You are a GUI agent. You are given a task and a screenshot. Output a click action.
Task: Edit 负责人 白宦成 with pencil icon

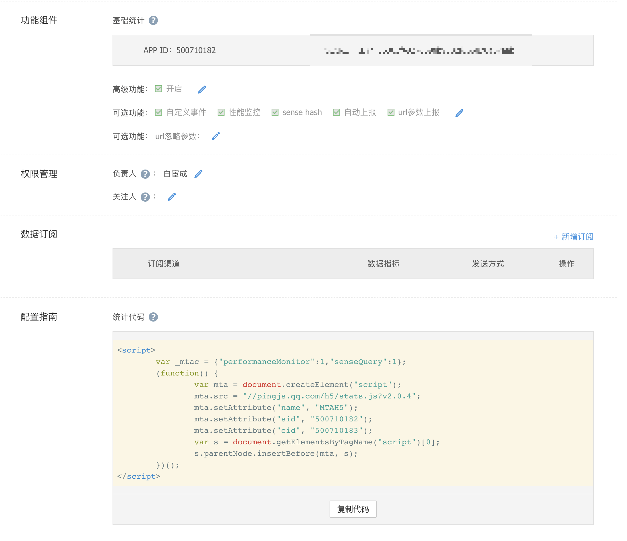(198, 174)
